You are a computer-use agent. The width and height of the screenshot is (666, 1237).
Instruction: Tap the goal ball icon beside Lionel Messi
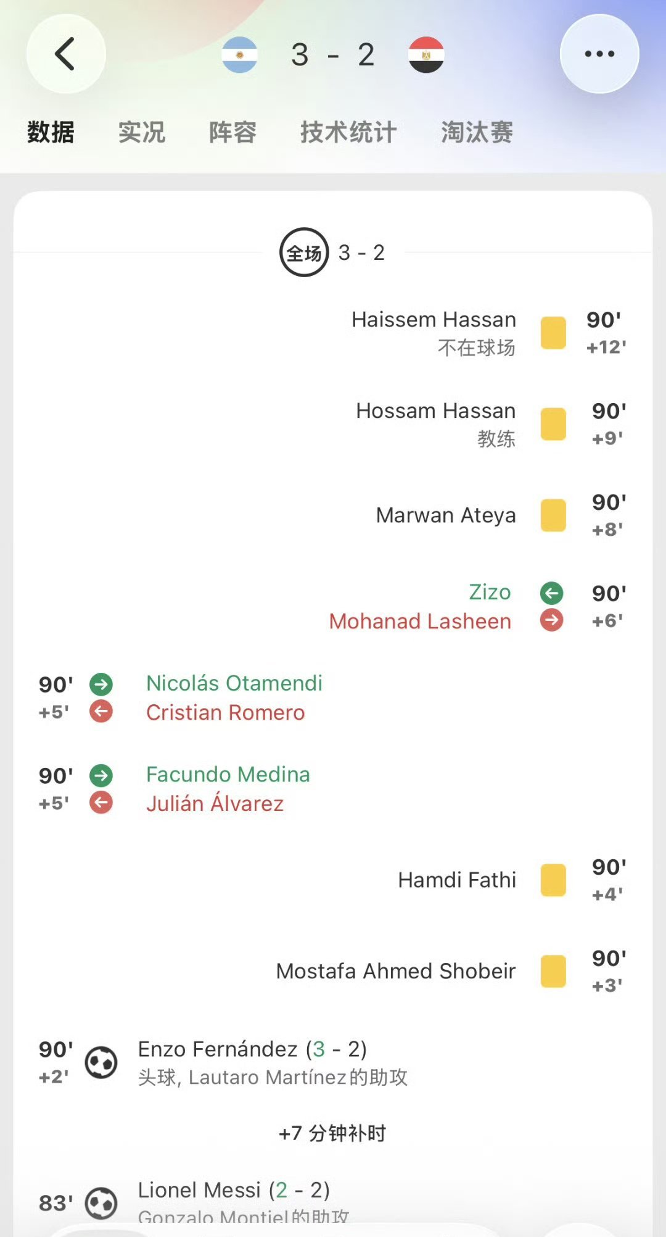click(101, 1203)
